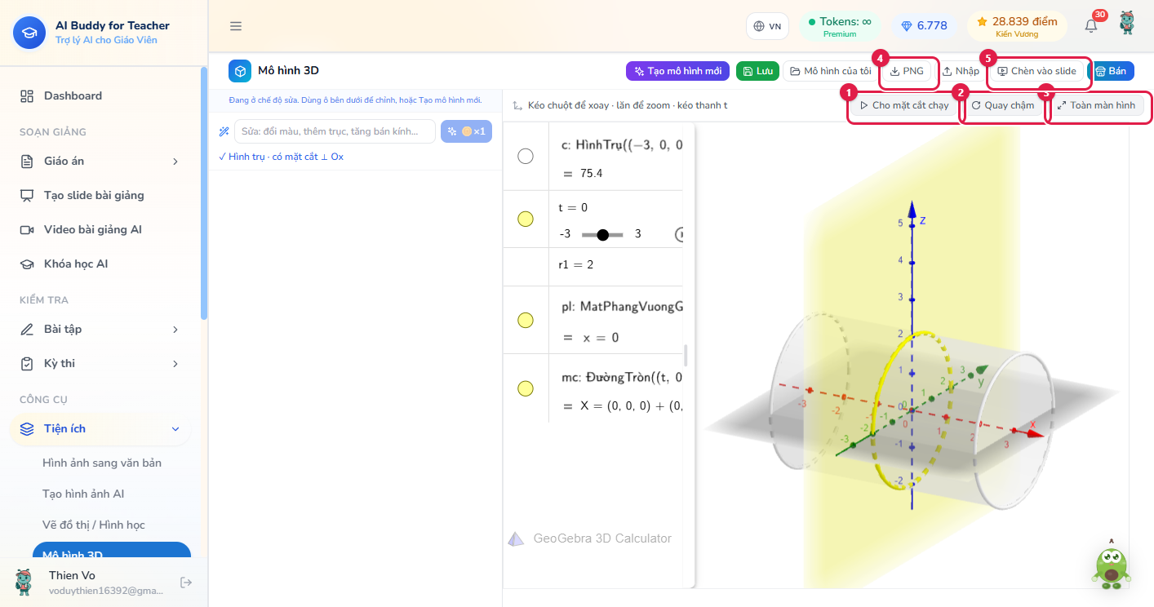Click Quay chậm to rotate slowly

1003,106
